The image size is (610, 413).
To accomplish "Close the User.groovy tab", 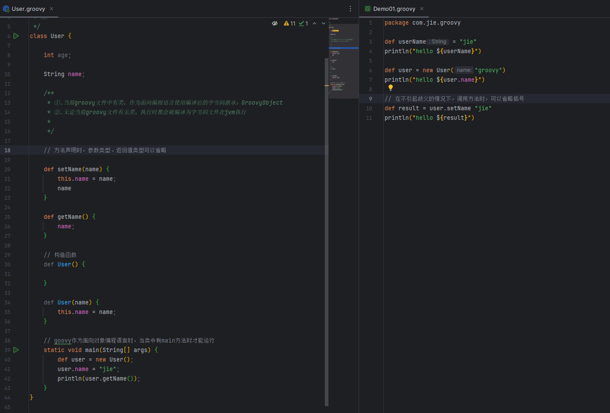I will (51, 9).
